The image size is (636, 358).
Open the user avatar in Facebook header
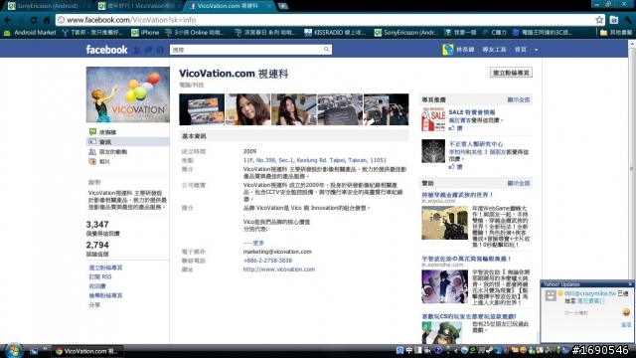pyautogui.click(x=448, y=50)
